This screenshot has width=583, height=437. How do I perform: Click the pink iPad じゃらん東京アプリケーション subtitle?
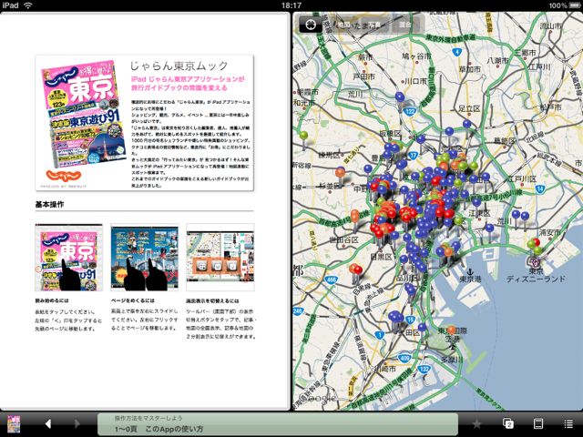click(188, 83)
